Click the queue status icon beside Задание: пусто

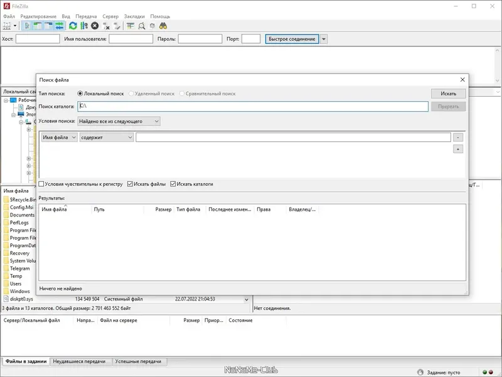click(x=420, y=372)
